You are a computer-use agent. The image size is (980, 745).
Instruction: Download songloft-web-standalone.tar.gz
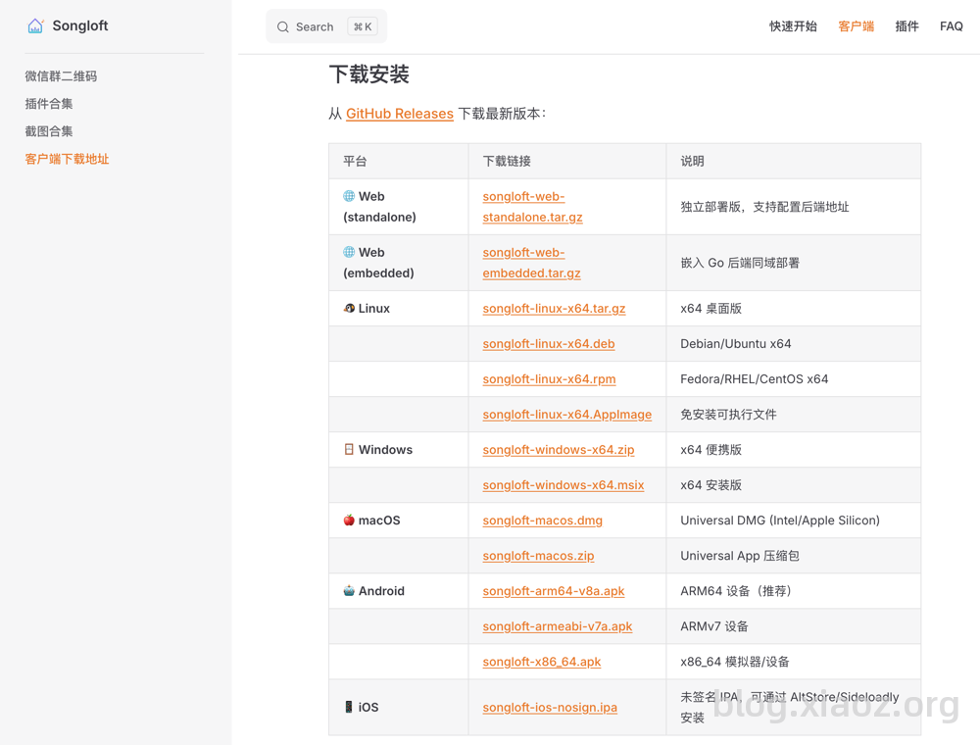[x=532, y=207]
